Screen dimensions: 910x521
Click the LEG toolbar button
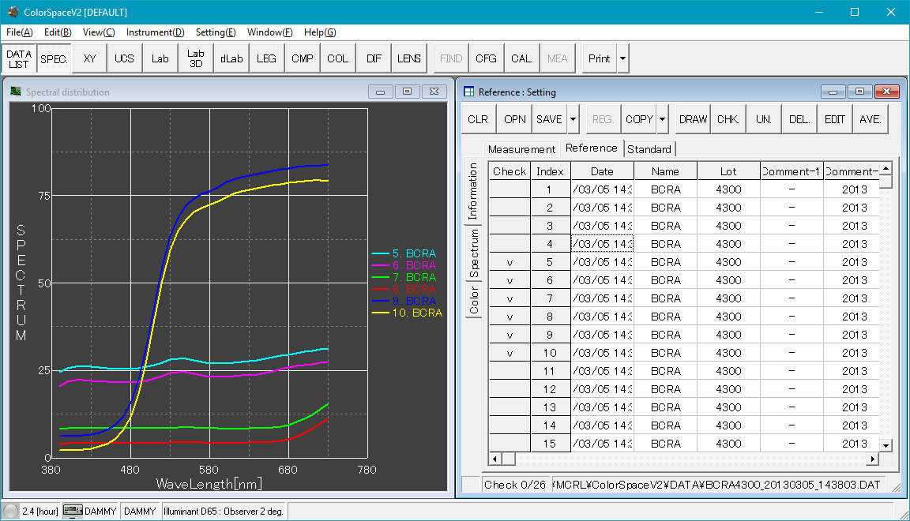(x=266, y=58)
